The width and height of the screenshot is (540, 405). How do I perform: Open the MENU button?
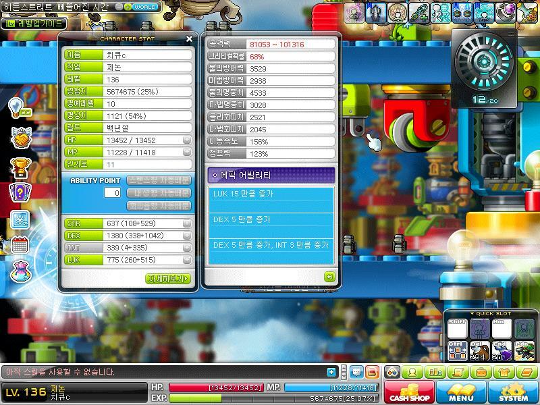point(461,392)
